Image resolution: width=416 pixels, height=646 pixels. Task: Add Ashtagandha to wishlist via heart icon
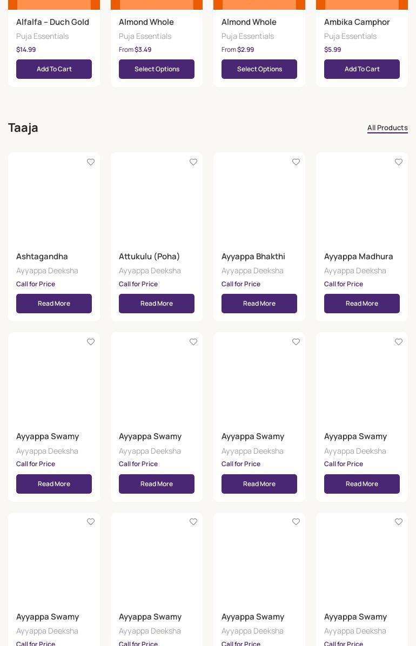91,162
